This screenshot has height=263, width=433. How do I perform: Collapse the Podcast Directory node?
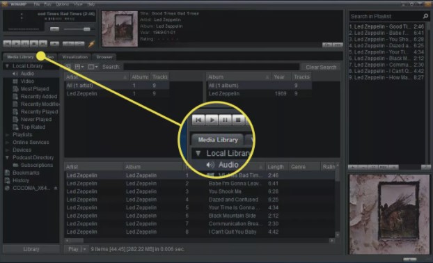pos(8,157)
